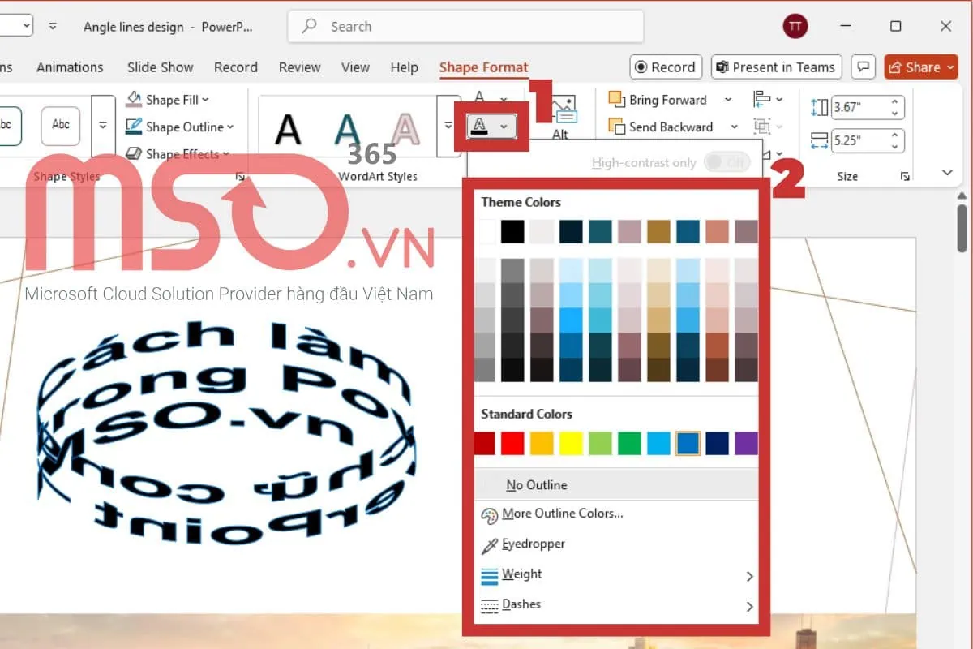
Task: Toggle the High-contrast only switch
Action: pos(726,162)
